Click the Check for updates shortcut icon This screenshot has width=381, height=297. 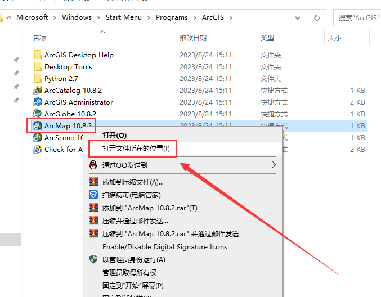(38, 149)
